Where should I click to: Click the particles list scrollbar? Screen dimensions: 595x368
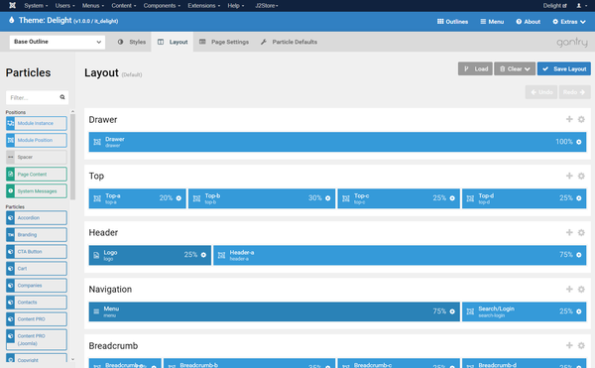[72, 157]
